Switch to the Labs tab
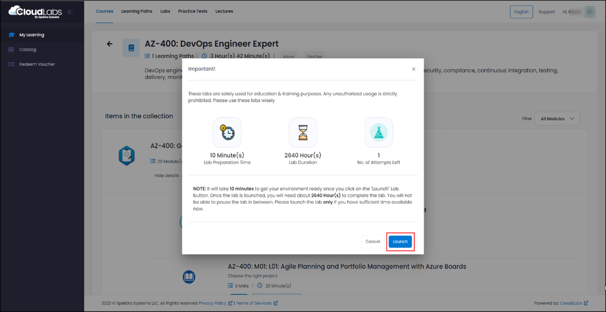Viewport: 606px width, 312px height. click(x=165, y=11)
